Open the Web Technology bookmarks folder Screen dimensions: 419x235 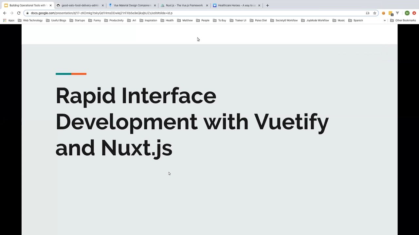(30, 20)
